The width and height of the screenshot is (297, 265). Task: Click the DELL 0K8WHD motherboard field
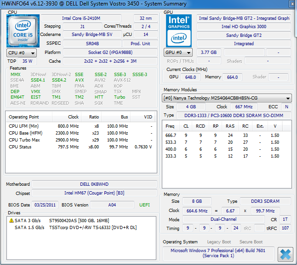coord(94,184)
